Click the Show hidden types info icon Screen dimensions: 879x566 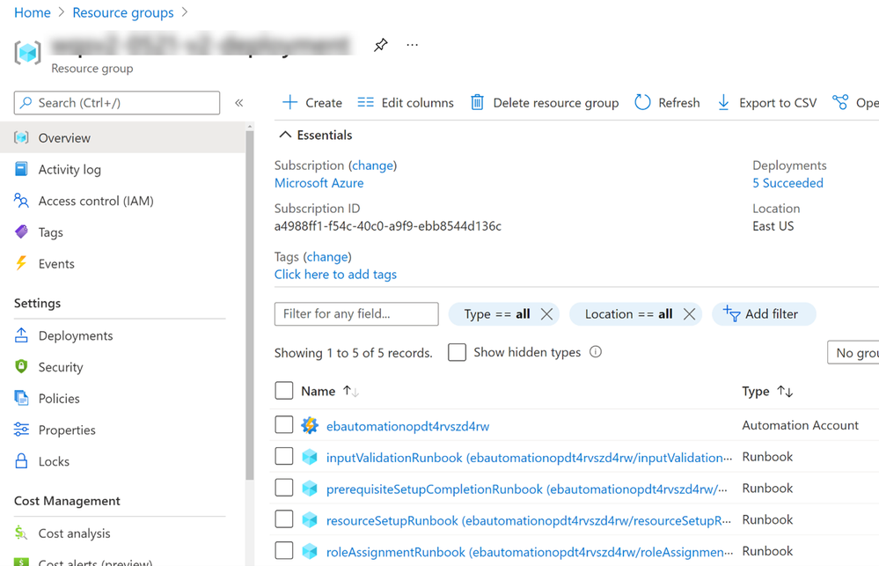(x=596, y=352)
